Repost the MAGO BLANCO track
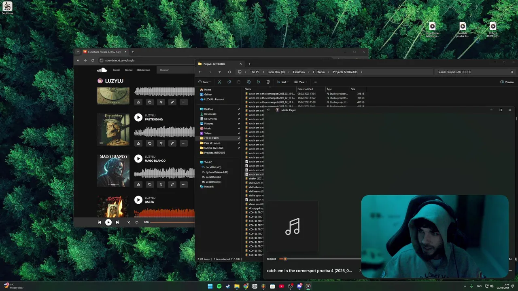Viewport: 518px width, 291px height. click(x=161, y=184)
